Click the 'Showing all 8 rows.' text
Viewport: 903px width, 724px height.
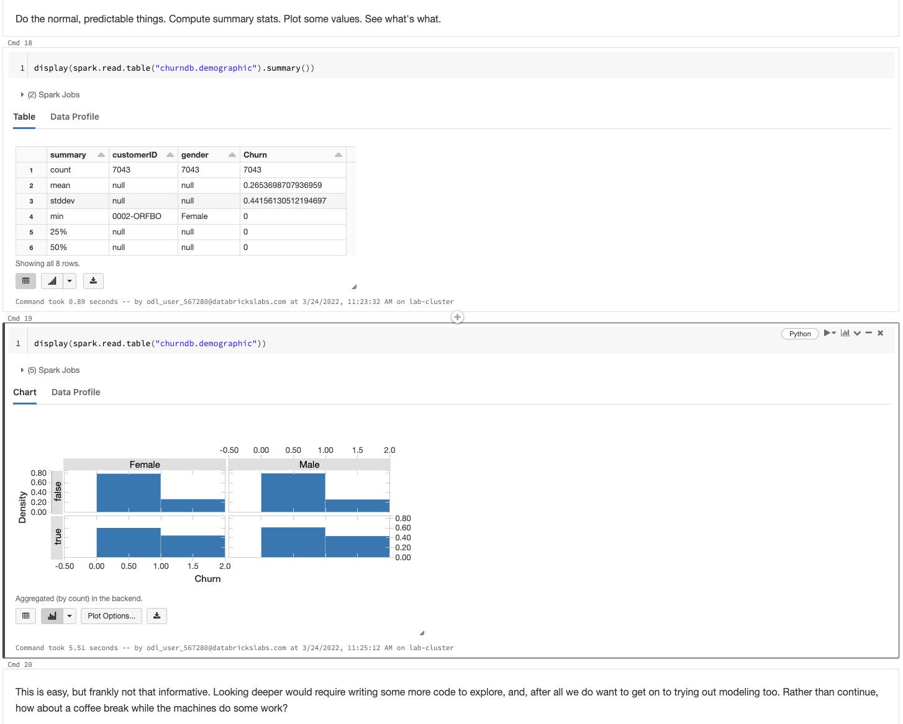coord(48,264)
